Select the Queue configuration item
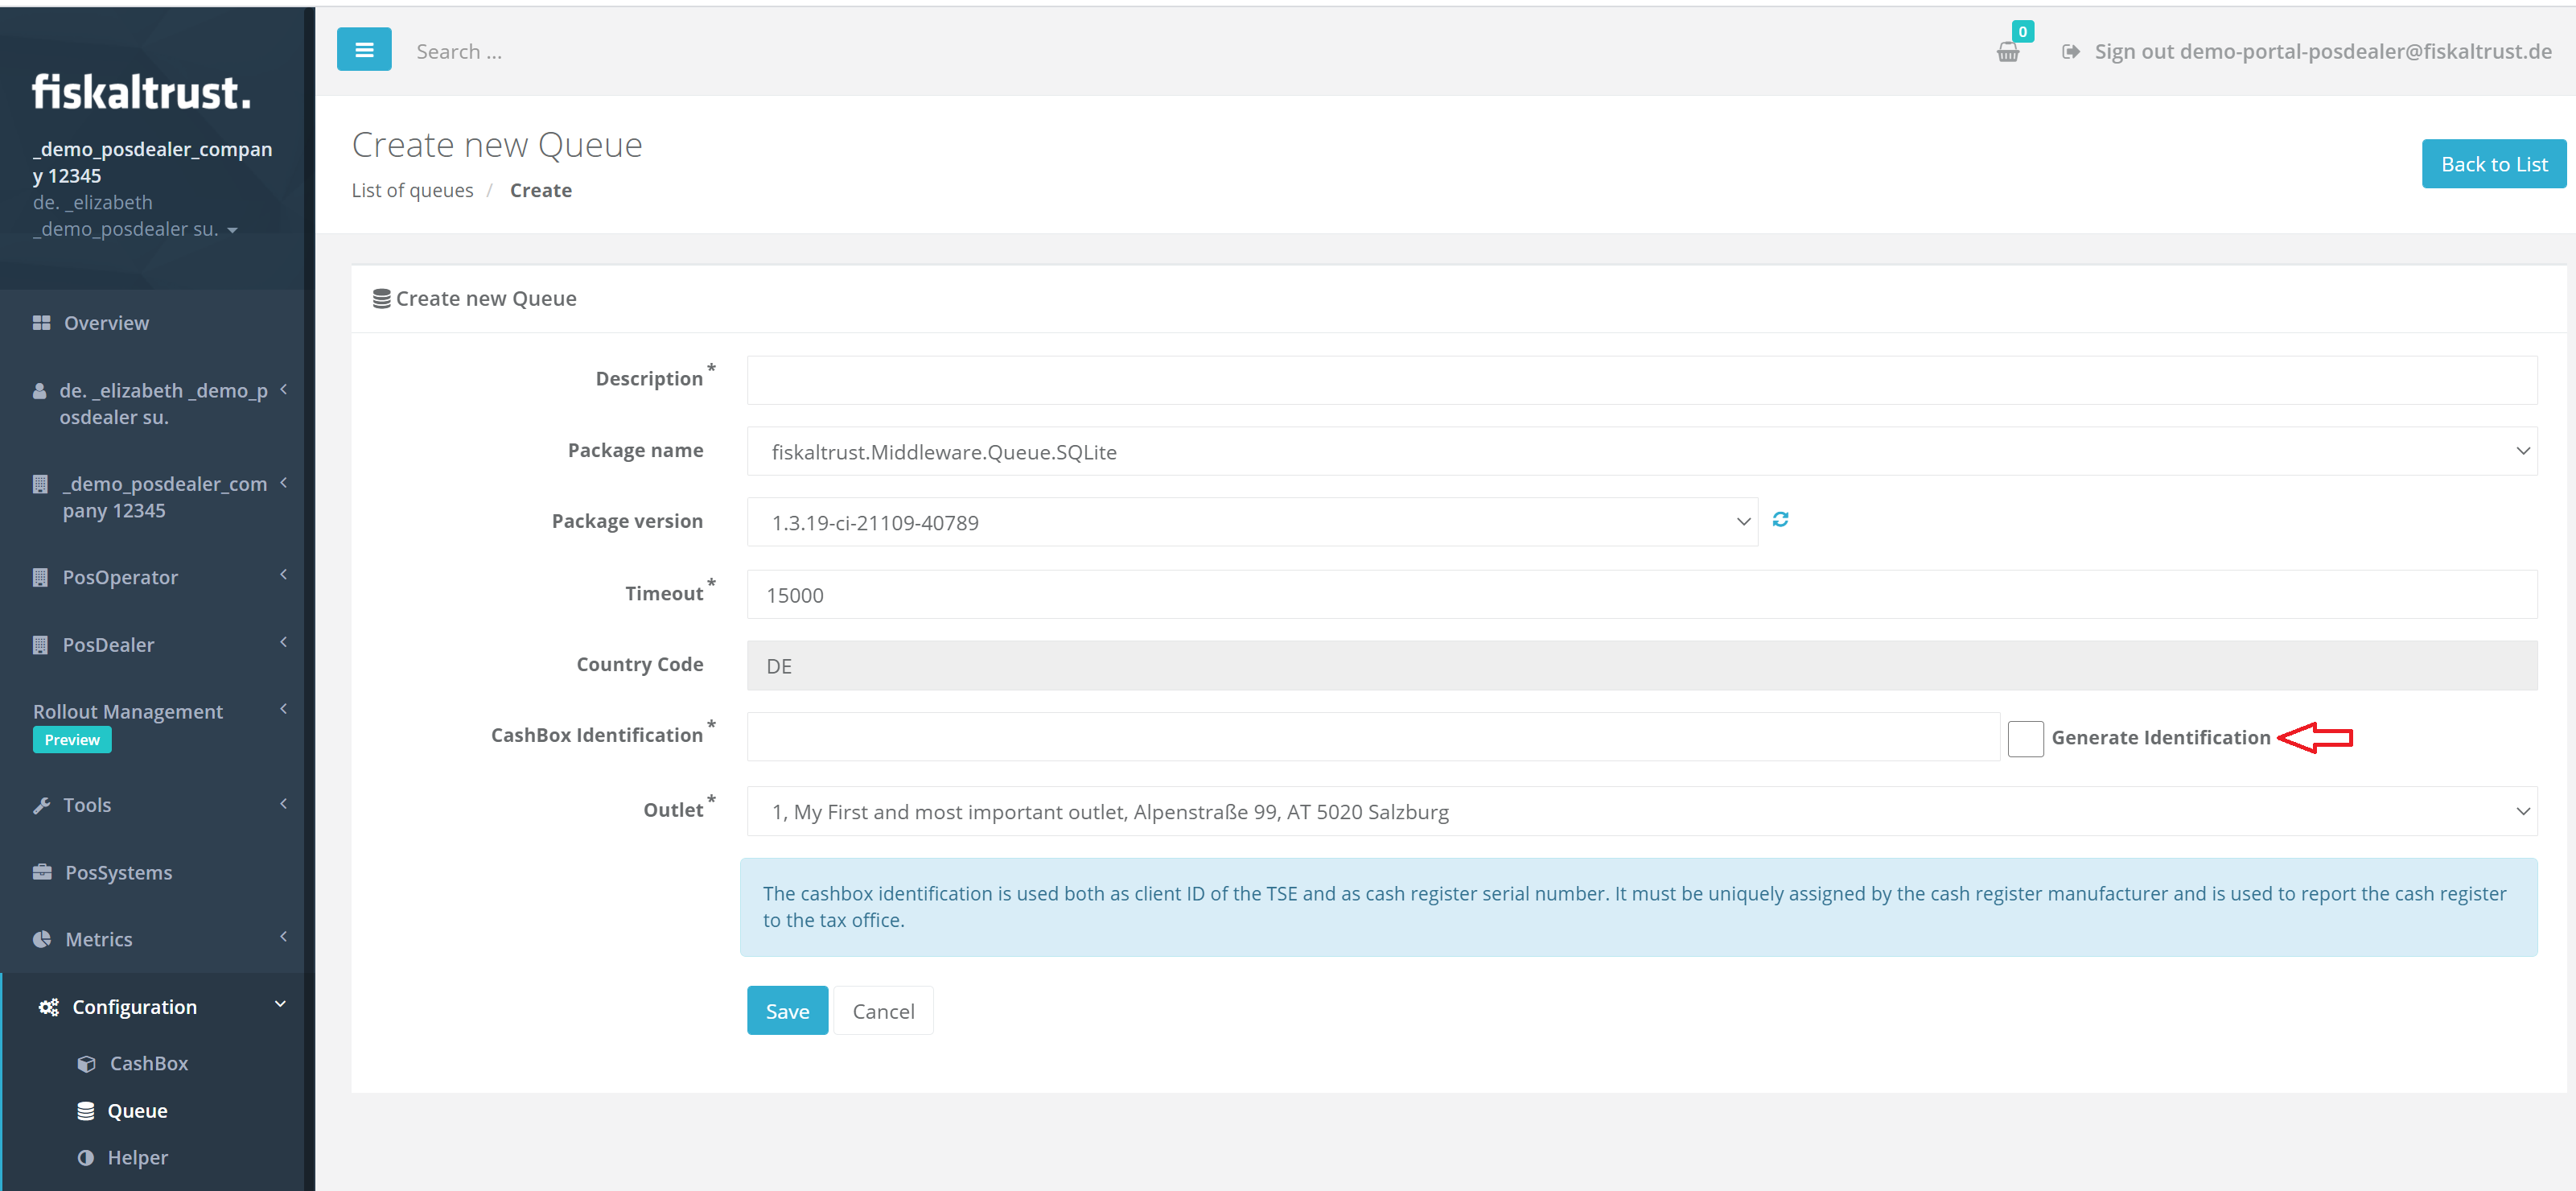2576x1191 pixels. pos(137,1111)
